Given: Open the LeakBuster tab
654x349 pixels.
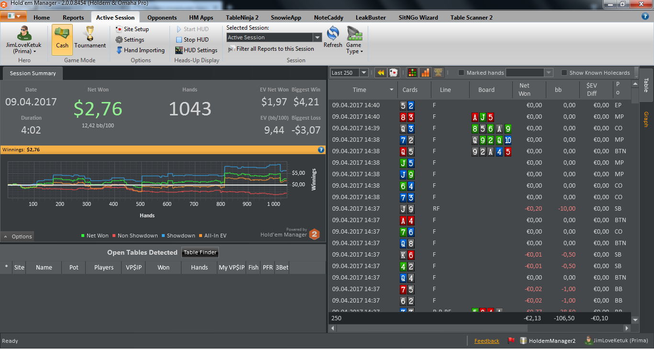Looking at the screenshot, I should pos(371,18).
